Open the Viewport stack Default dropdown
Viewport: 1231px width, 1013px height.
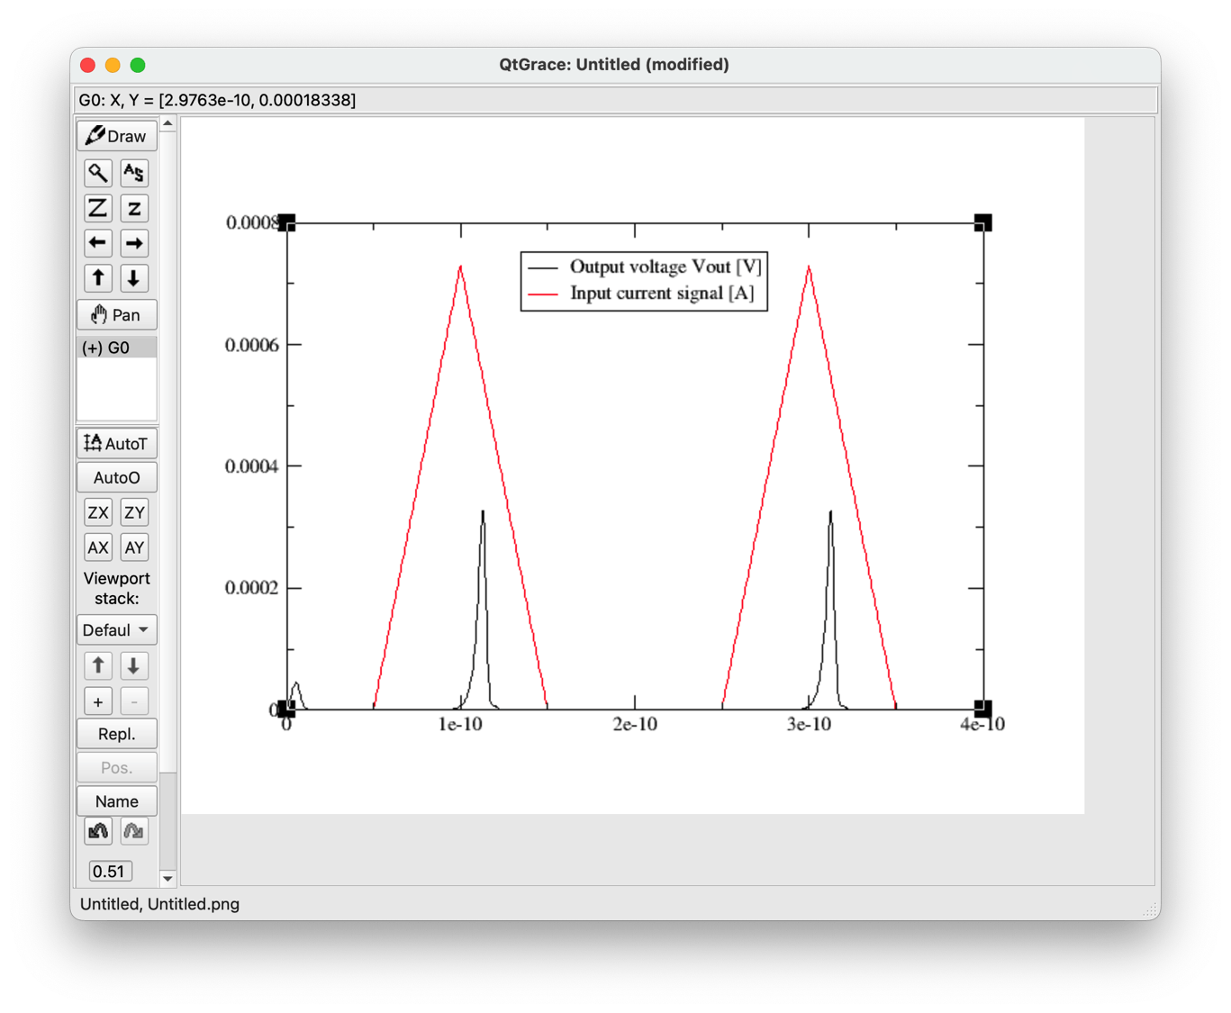(116, 630)
